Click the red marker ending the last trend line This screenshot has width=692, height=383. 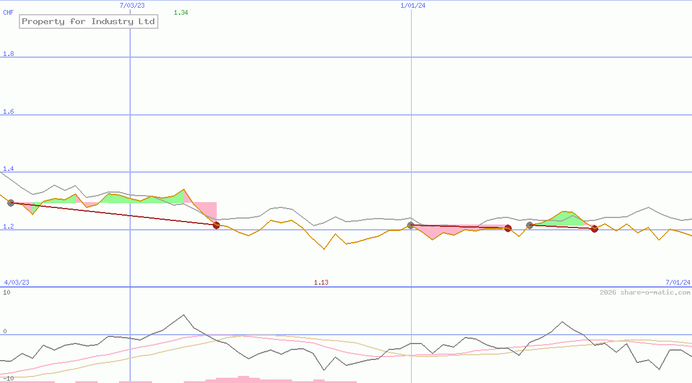[x=594, y=229]
